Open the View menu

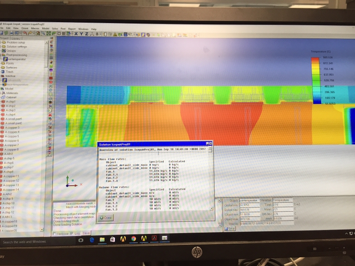(16, 28)
